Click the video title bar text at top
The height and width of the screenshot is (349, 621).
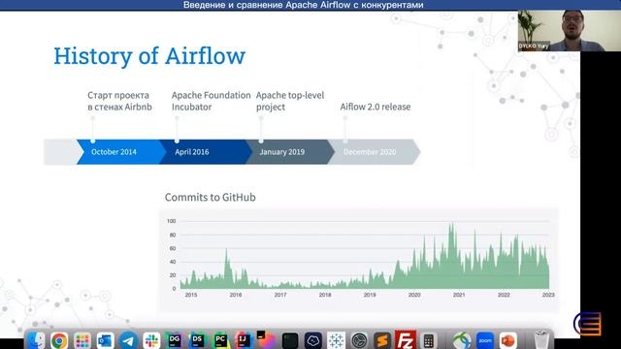304,5
